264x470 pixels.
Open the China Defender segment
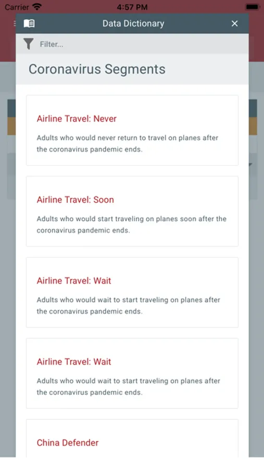pos(132,438)
